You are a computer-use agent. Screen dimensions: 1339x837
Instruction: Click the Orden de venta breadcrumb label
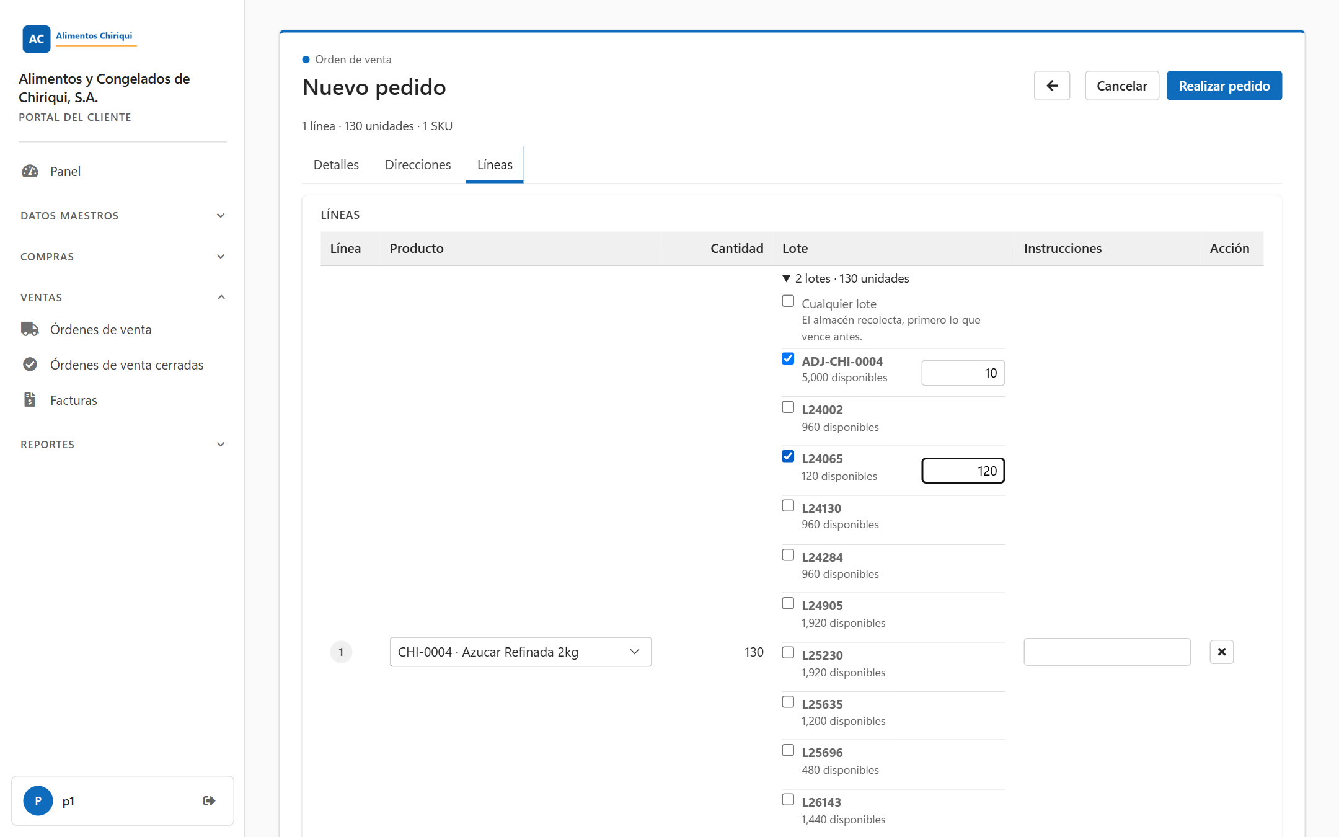click(x=353, y=60)
